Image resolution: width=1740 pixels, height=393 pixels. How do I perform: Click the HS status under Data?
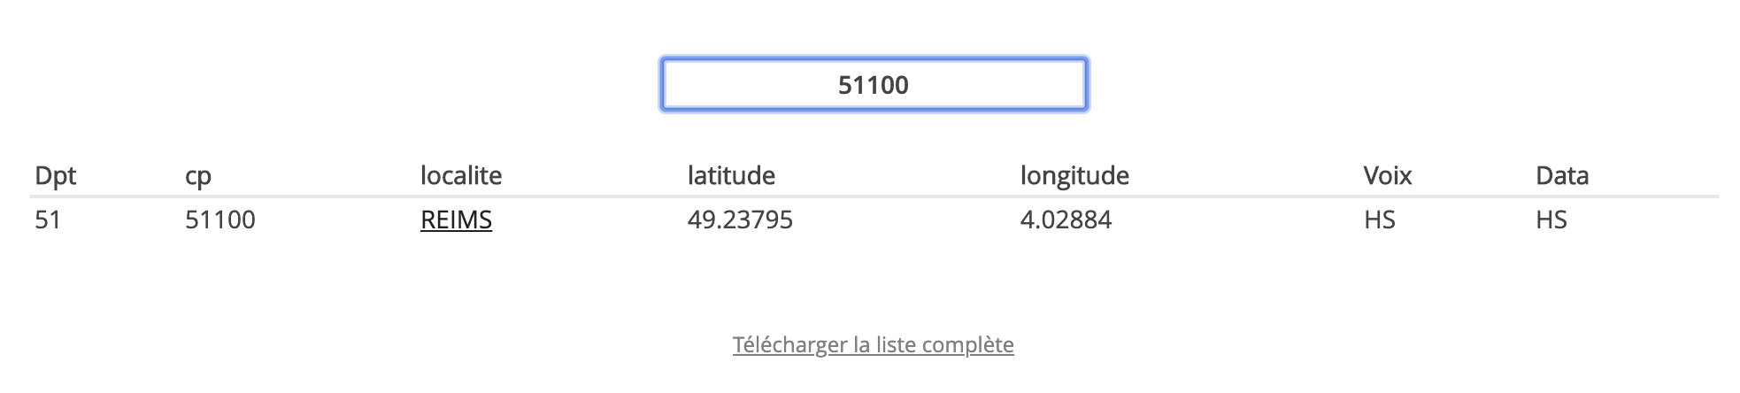(1551, 220)
